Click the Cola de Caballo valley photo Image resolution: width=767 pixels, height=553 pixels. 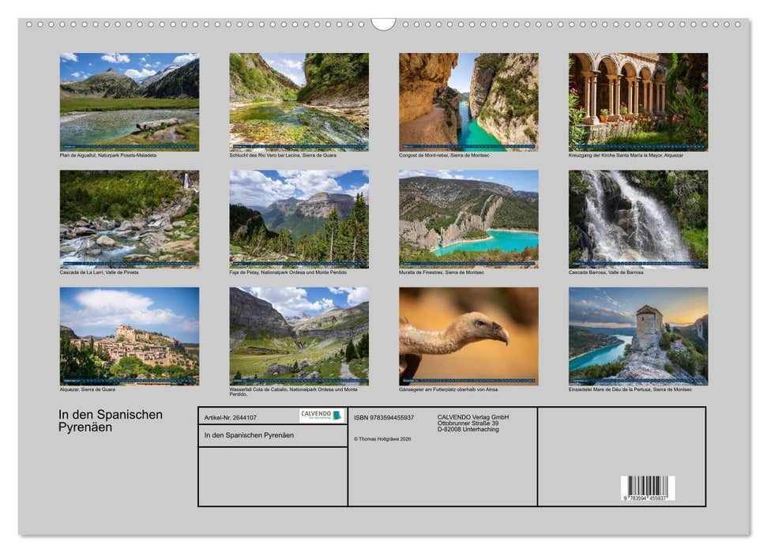point(299,337)
